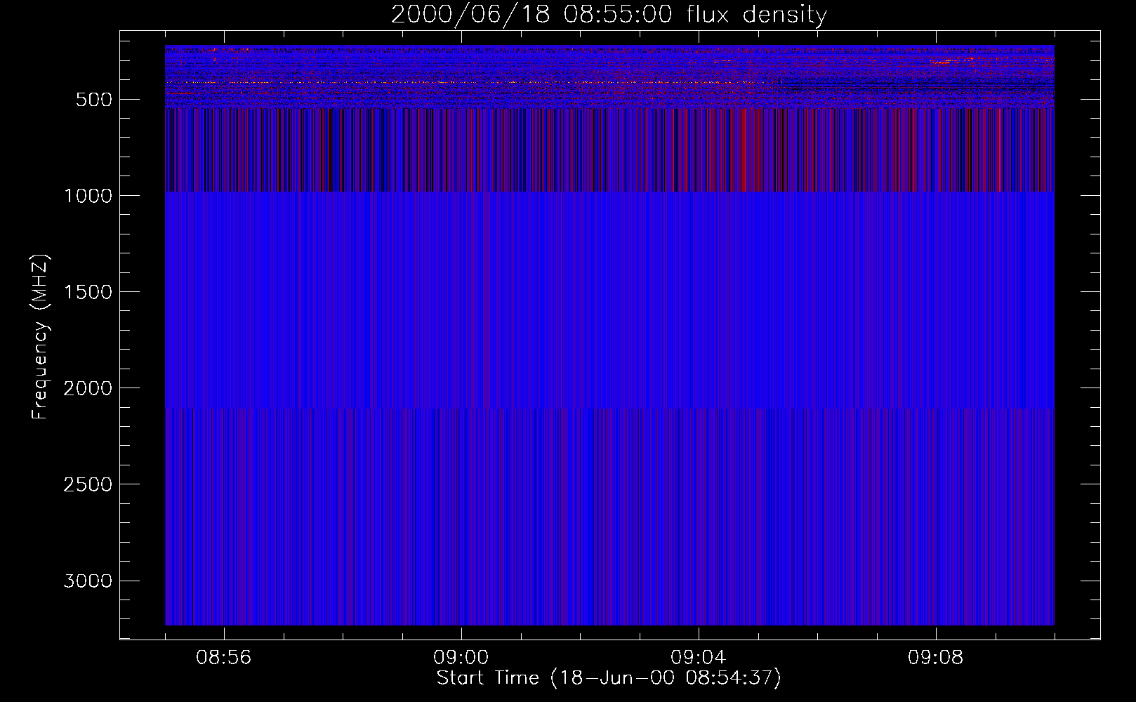
Task: Select the 08:56 time tick label
Action: pyautogui.click(x=223, y=658)
